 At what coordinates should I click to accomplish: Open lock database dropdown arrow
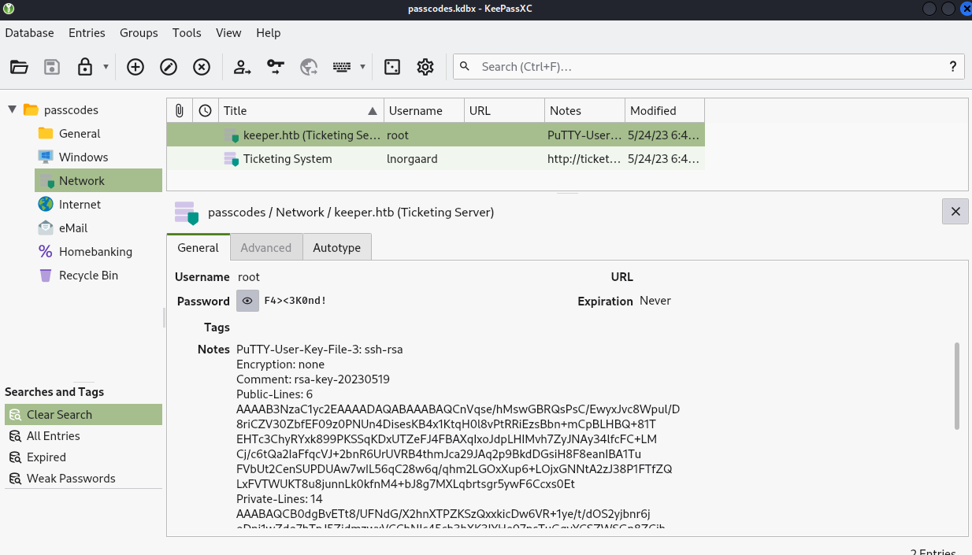pos(106,67)
